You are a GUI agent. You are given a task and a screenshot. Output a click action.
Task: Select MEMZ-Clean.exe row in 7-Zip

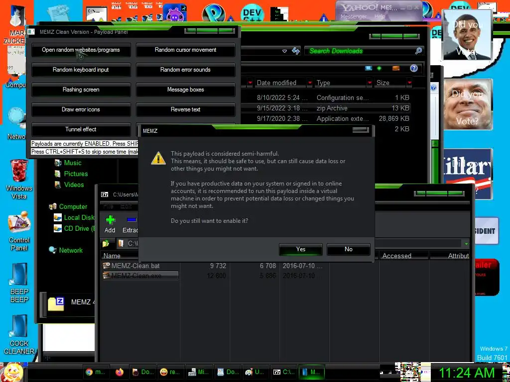point(140,276)
